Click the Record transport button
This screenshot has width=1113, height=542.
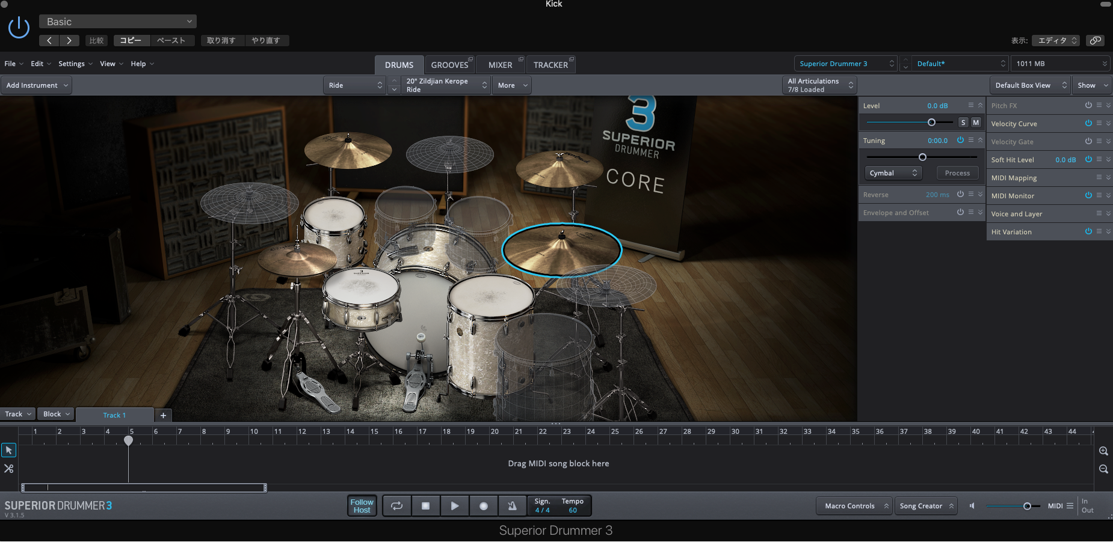[483, 506]
